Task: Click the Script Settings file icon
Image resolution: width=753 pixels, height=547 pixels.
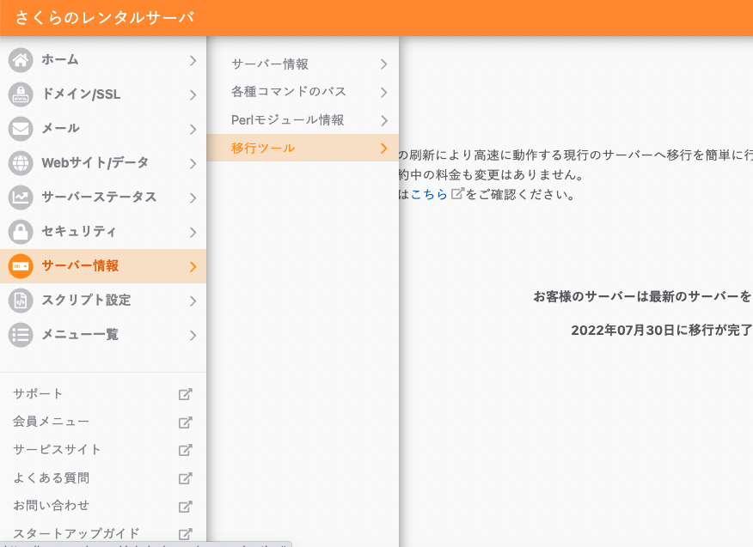Action: (21, 301)
